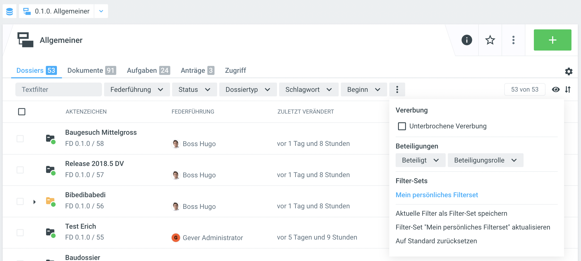Switch to the Dokumente tab
This screenshot has height=261, width=581.
point(91,70)
